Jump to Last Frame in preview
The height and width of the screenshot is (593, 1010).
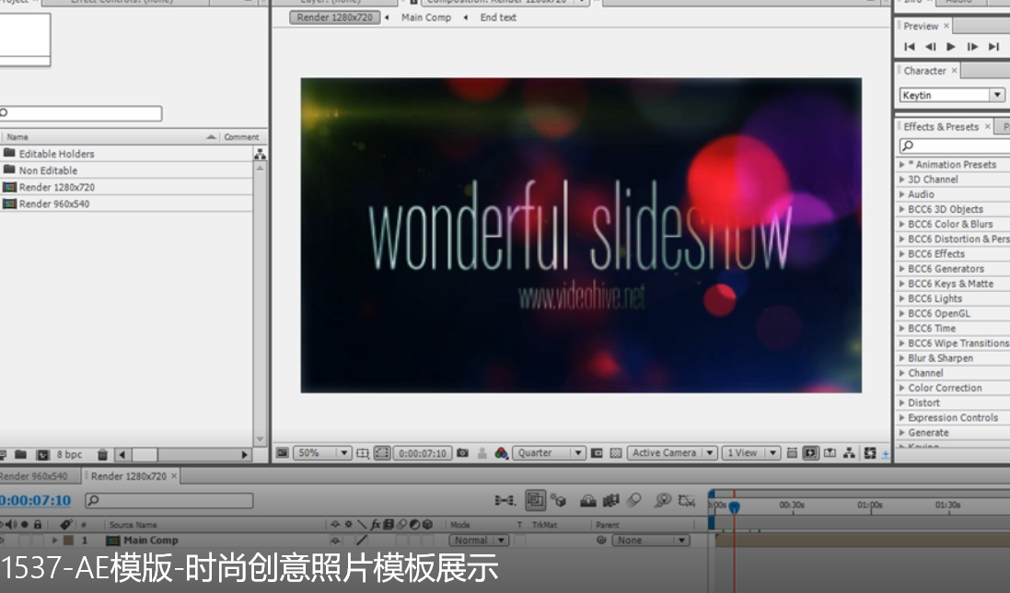[994, 46]
